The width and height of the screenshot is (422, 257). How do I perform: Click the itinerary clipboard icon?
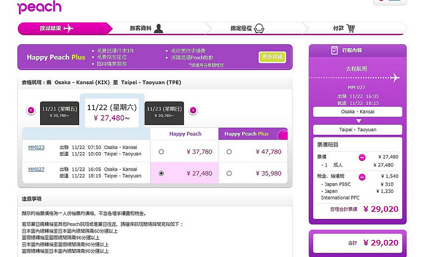[334, 50]
